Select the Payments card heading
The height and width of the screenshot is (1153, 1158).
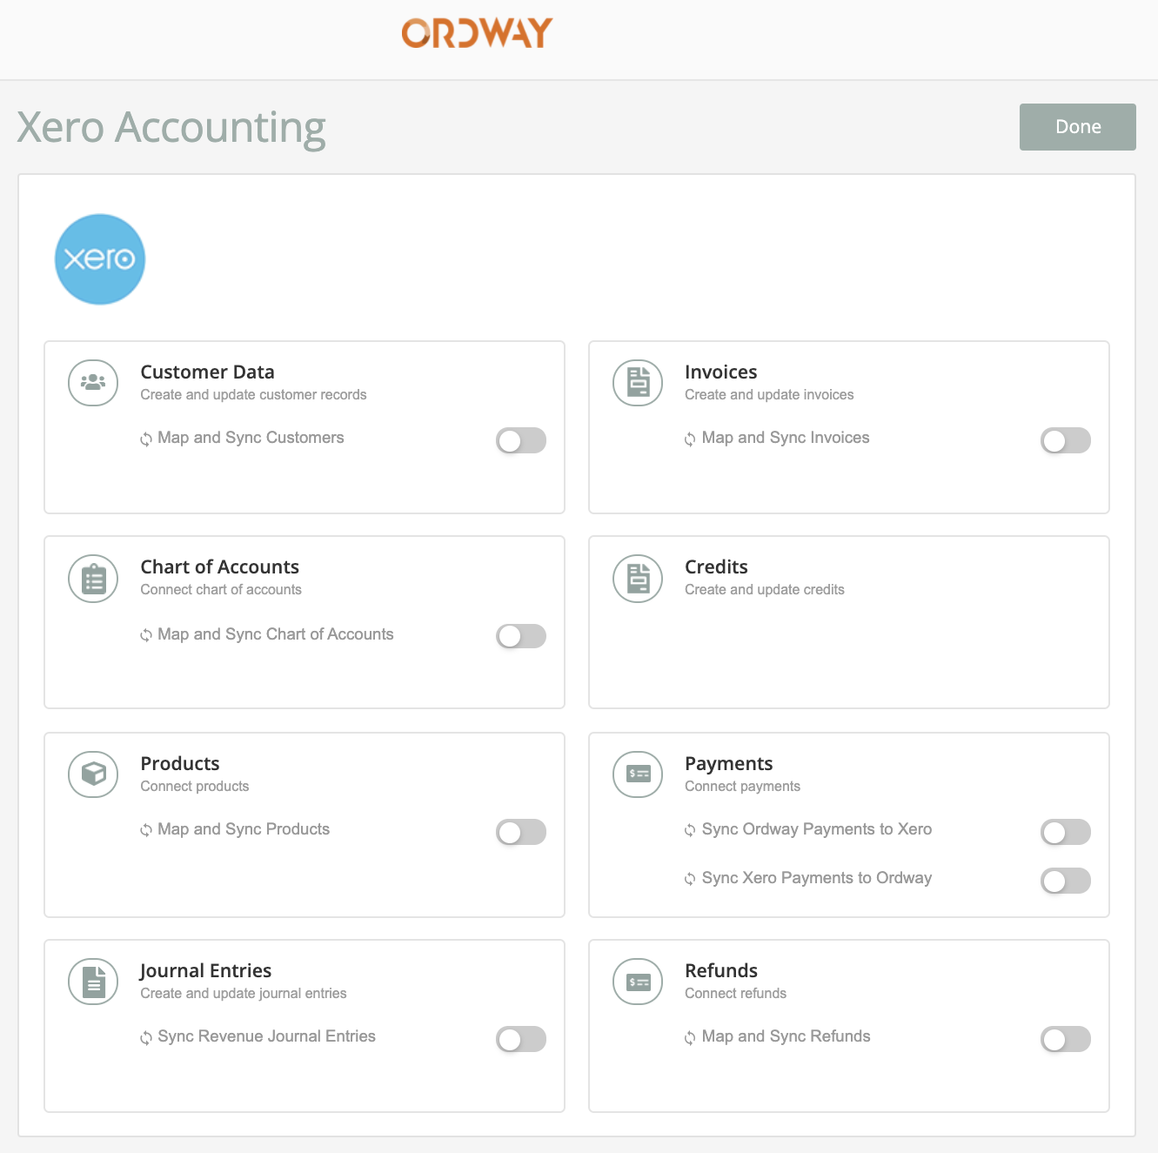pyautogui.click(x=729, y=764)
